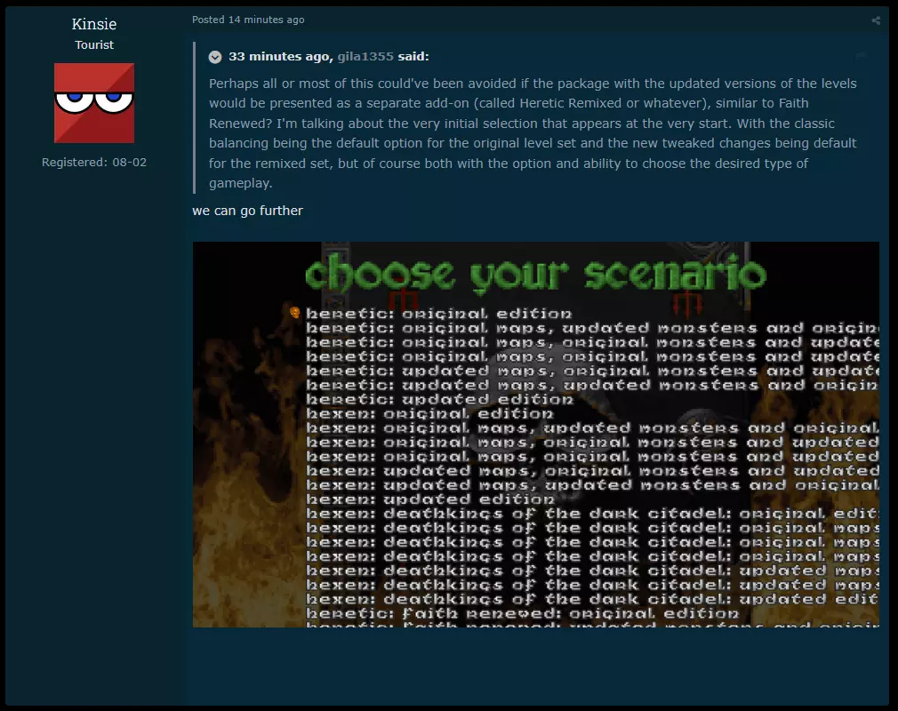Open the 'choose your scenario' embedded image
898x711 pixels.
(x=535, y=435)
